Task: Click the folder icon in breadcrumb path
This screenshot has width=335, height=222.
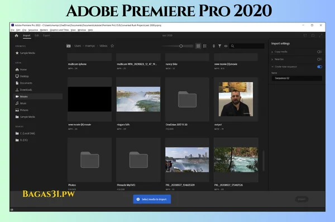Action: tap(69, 46)
